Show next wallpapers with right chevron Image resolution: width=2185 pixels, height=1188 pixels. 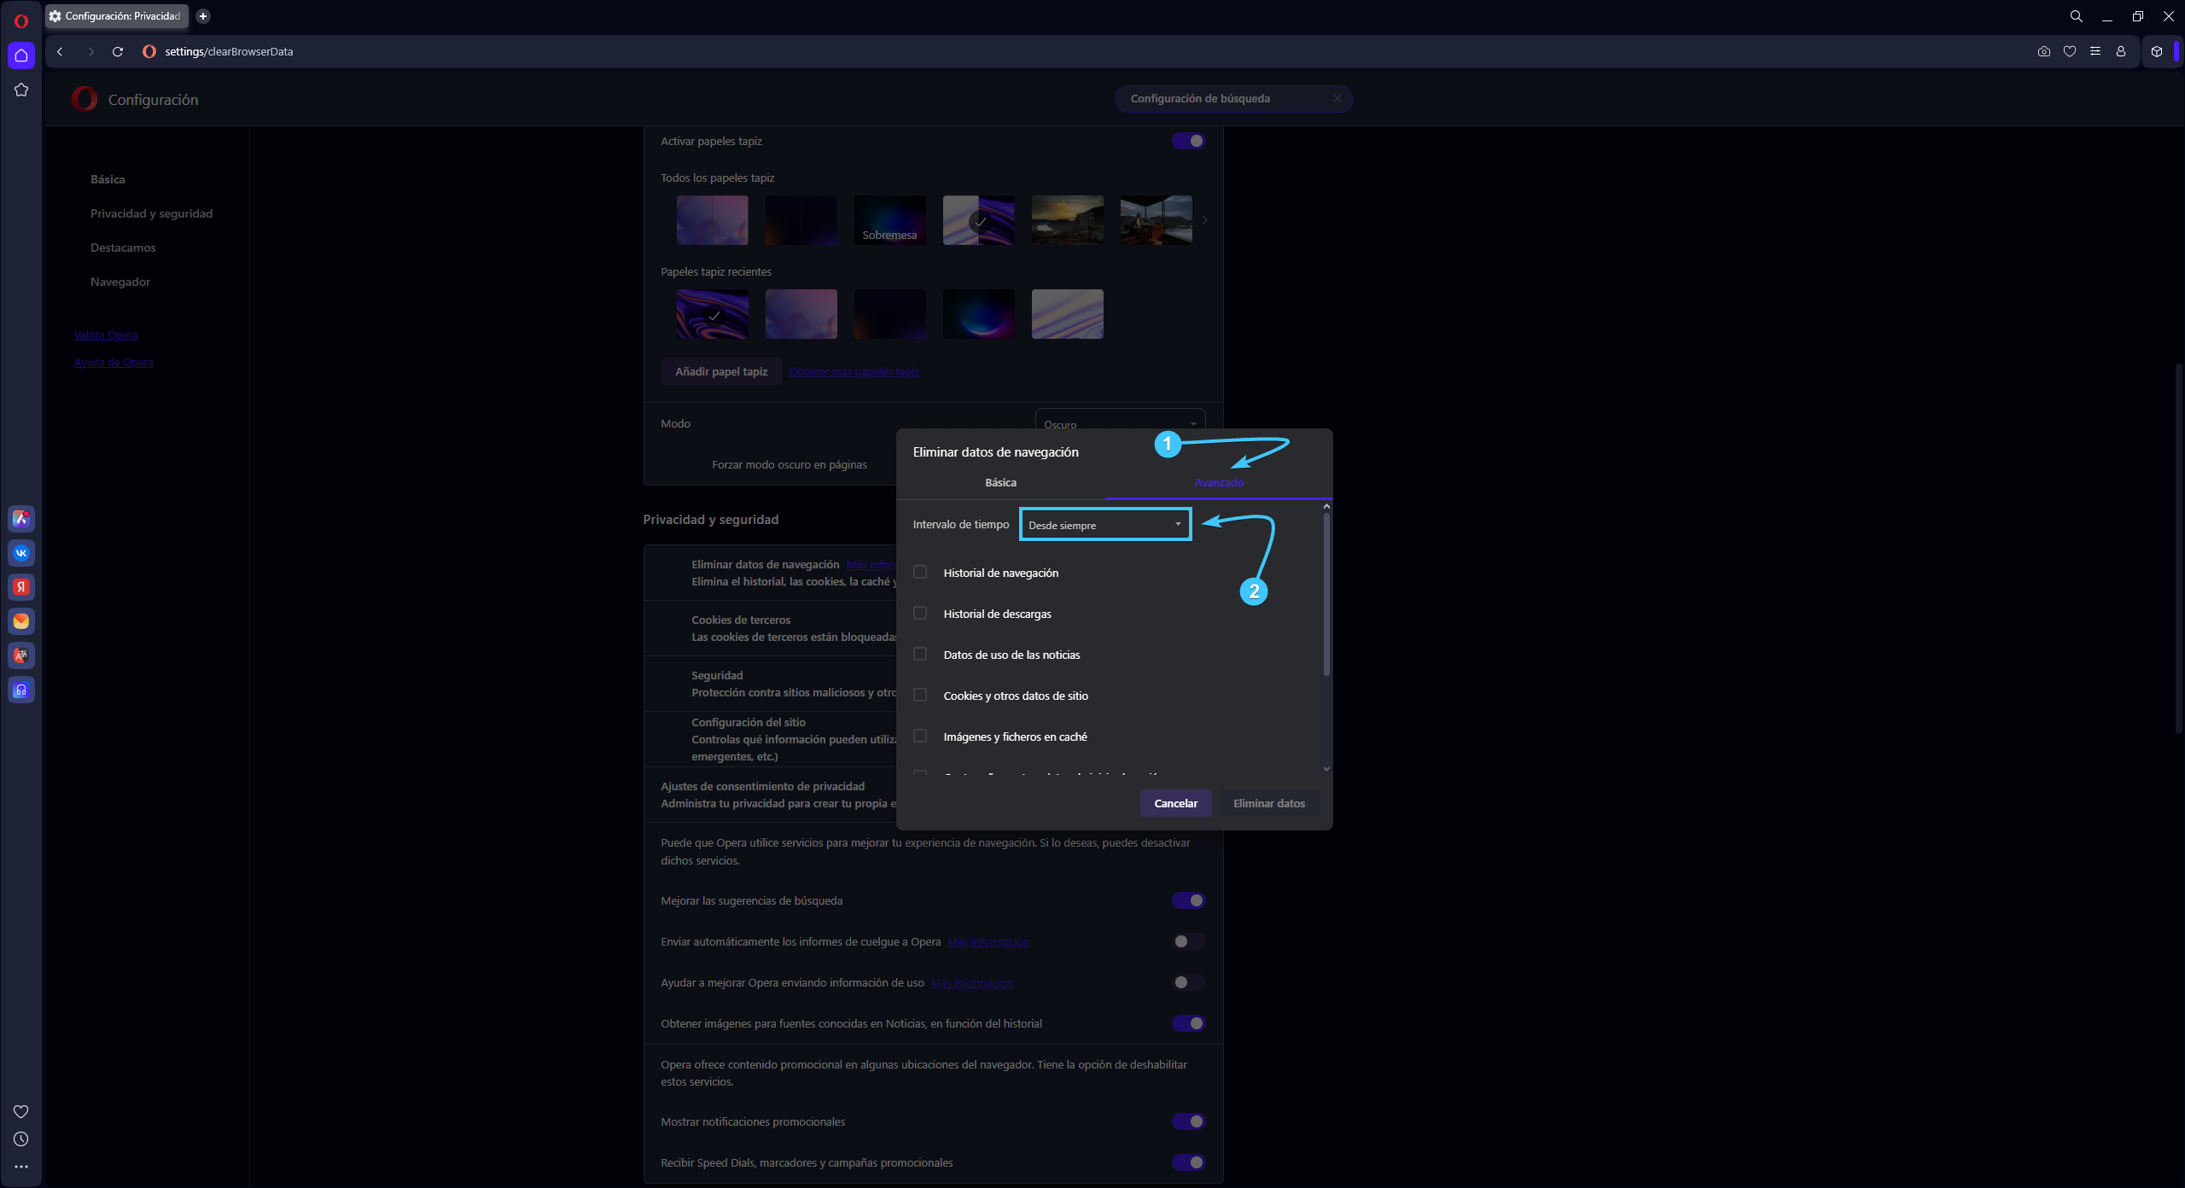1204,220
